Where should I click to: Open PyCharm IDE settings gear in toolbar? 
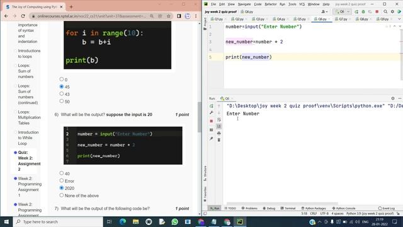tap(392, 11)
